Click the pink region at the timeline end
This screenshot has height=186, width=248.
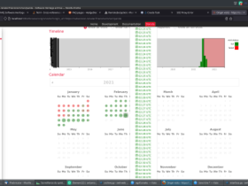[216, 53]
